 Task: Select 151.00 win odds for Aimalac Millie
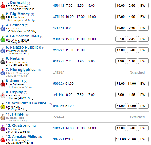point(121,139)
